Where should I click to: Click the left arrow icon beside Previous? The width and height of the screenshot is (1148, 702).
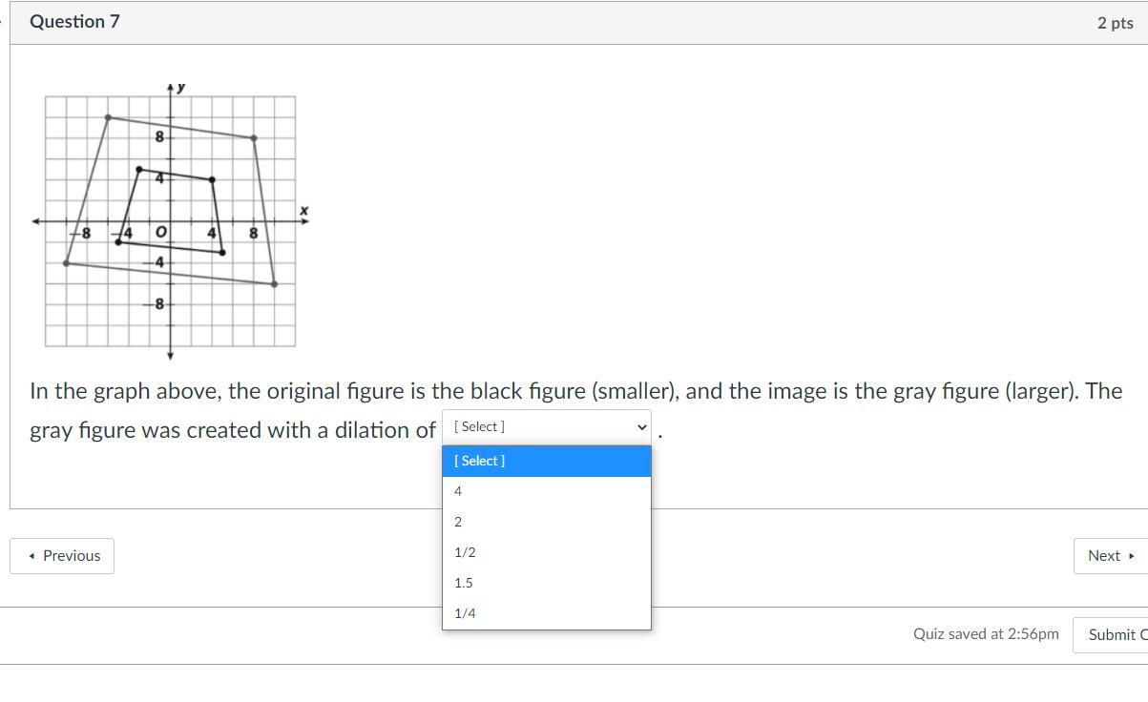32,556
